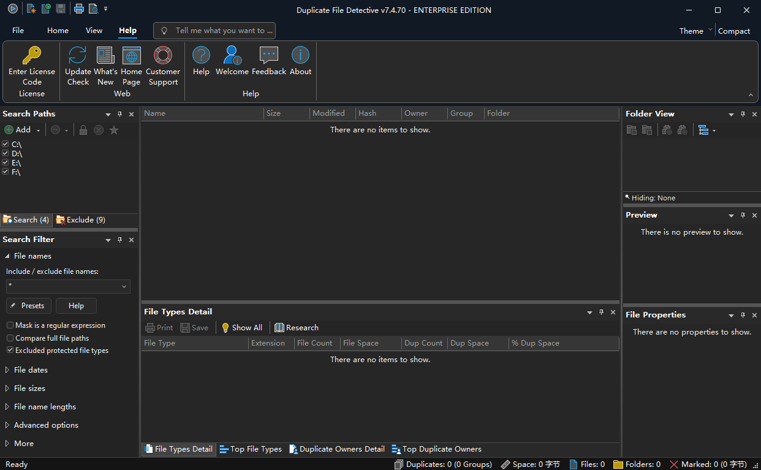Click the new project icon in title bar

click(31, 9)
